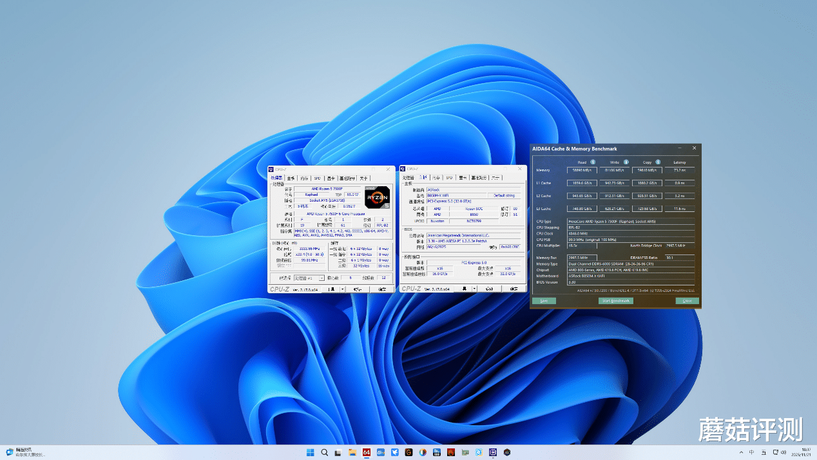
Task: Select the 内存 tab in right CPU-Z window
Action: (x=436, y=178)
